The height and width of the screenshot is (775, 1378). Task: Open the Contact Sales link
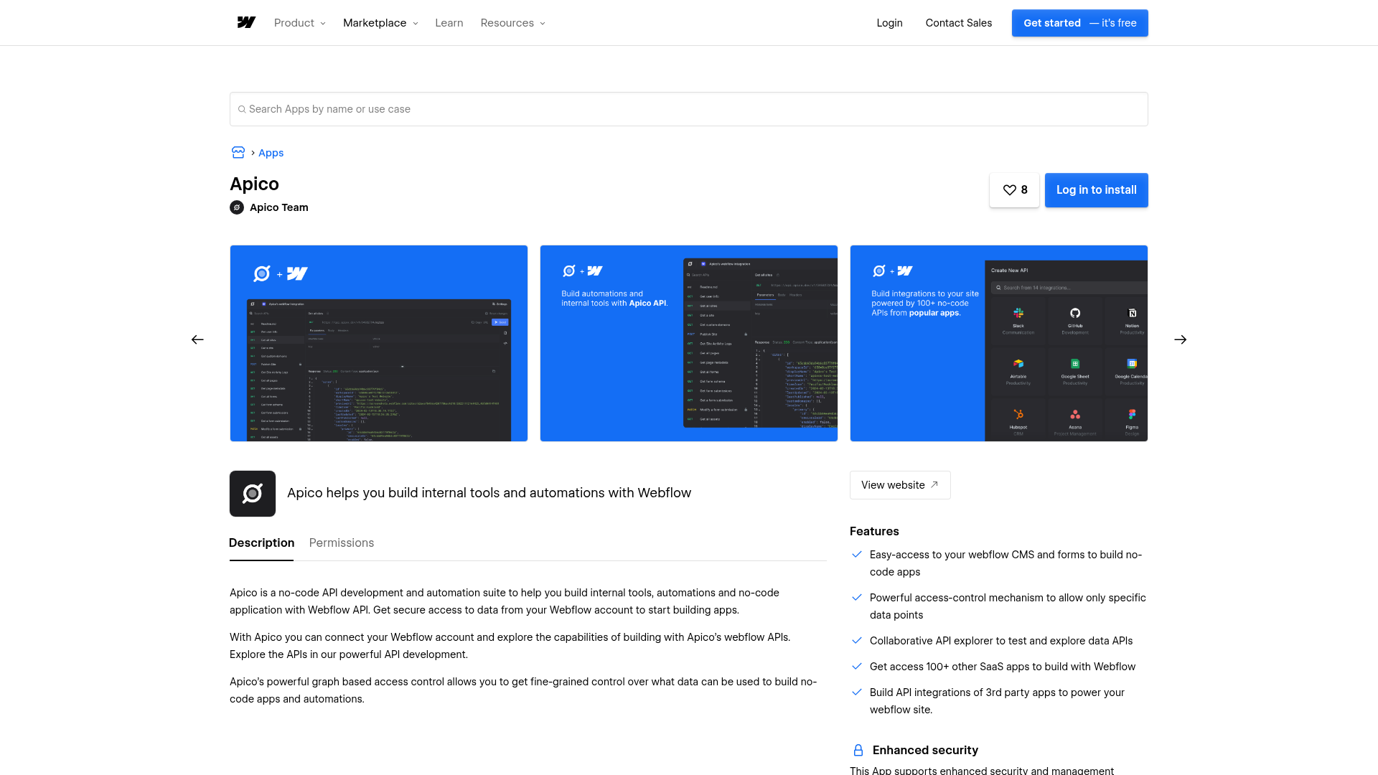click(x=959, y=23)
